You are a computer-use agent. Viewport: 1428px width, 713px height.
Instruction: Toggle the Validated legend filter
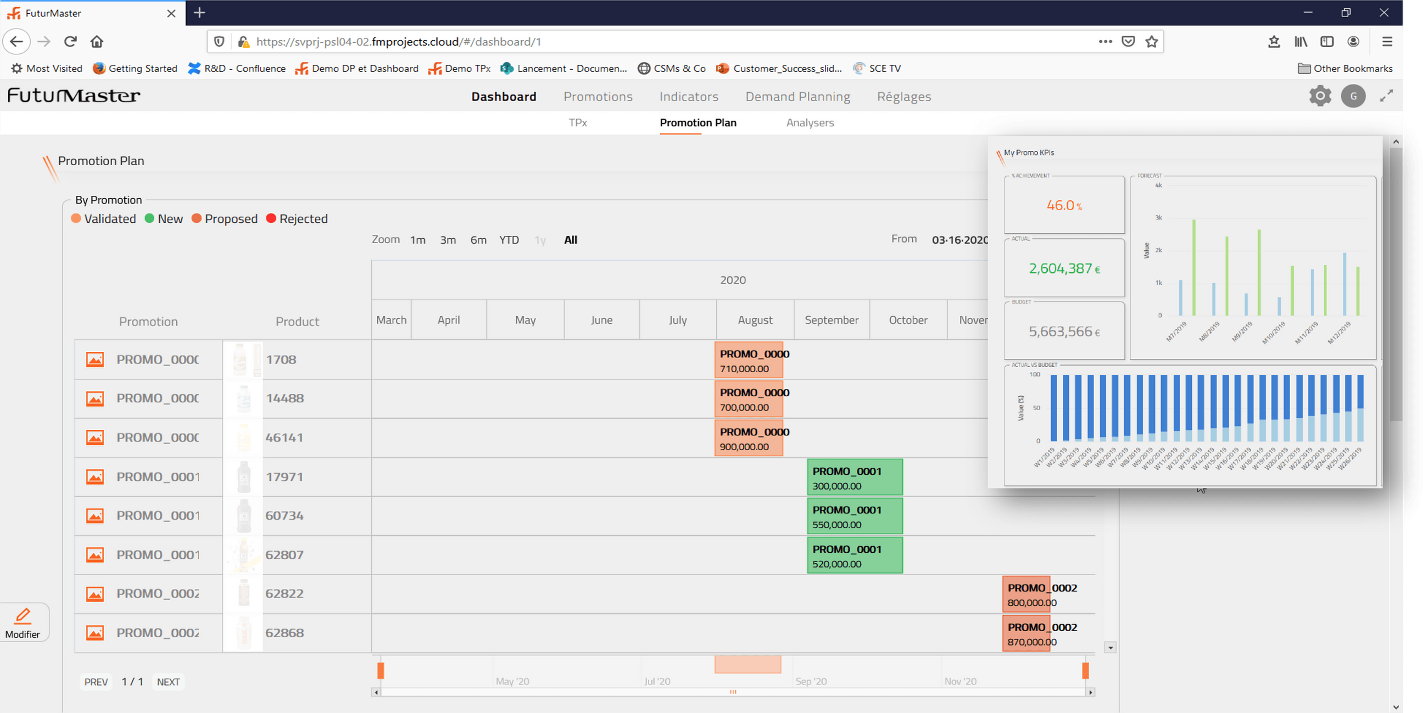tap(104, 219)
